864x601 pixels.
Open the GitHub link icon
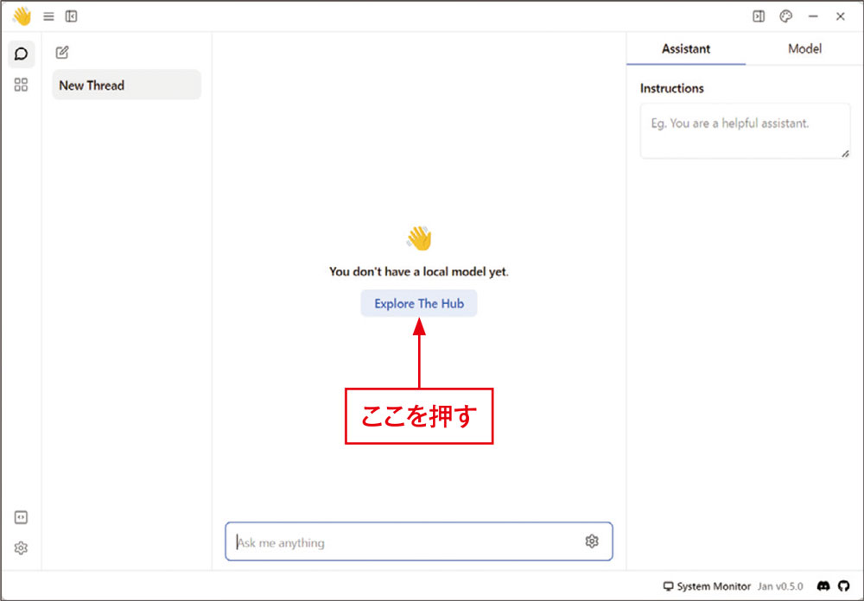(x=844, y=586)
